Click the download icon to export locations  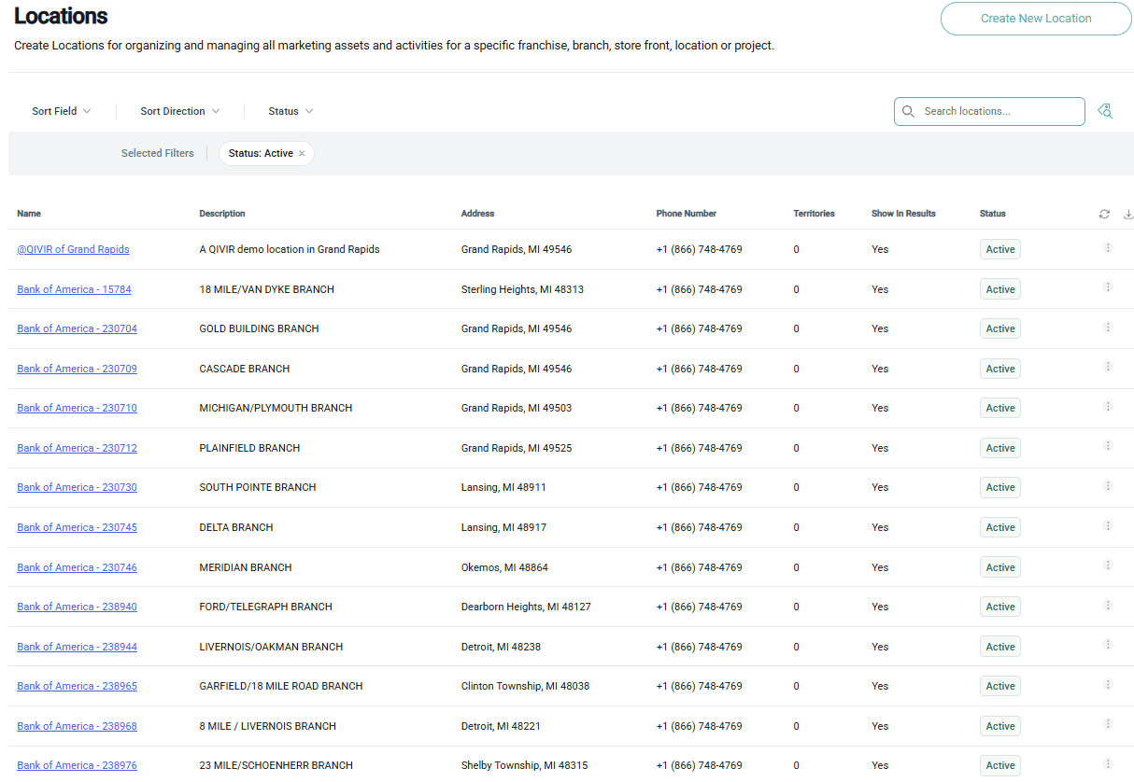1128,214
